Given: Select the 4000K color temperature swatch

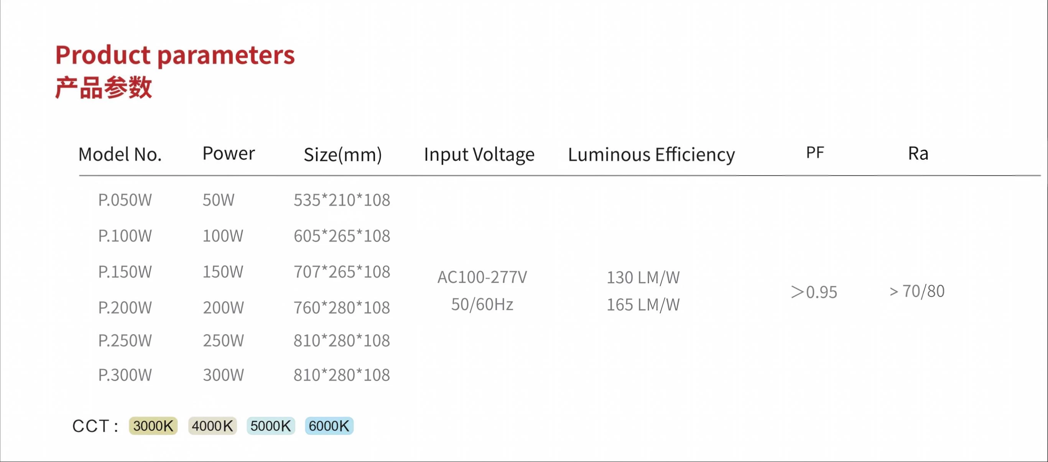Looking at the screenshot, I should coord(212,426).
